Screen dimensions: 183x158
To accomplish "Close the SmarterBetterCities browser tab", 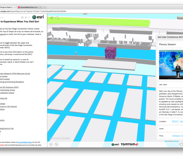I will [40, 7].
